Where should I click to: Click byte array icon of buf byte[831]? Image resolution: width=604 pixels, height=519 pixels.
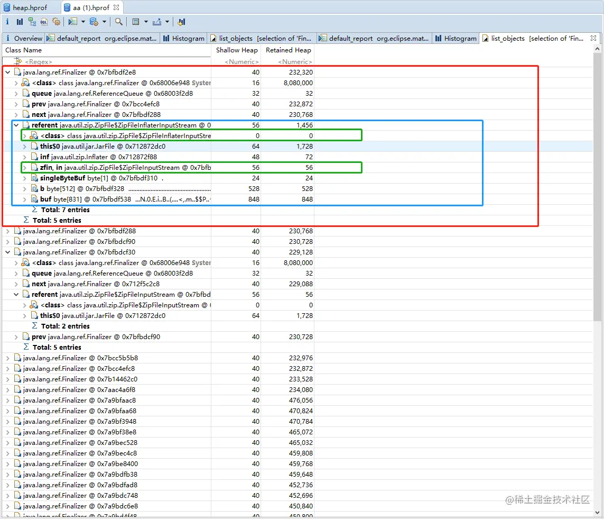coord(34,199)
